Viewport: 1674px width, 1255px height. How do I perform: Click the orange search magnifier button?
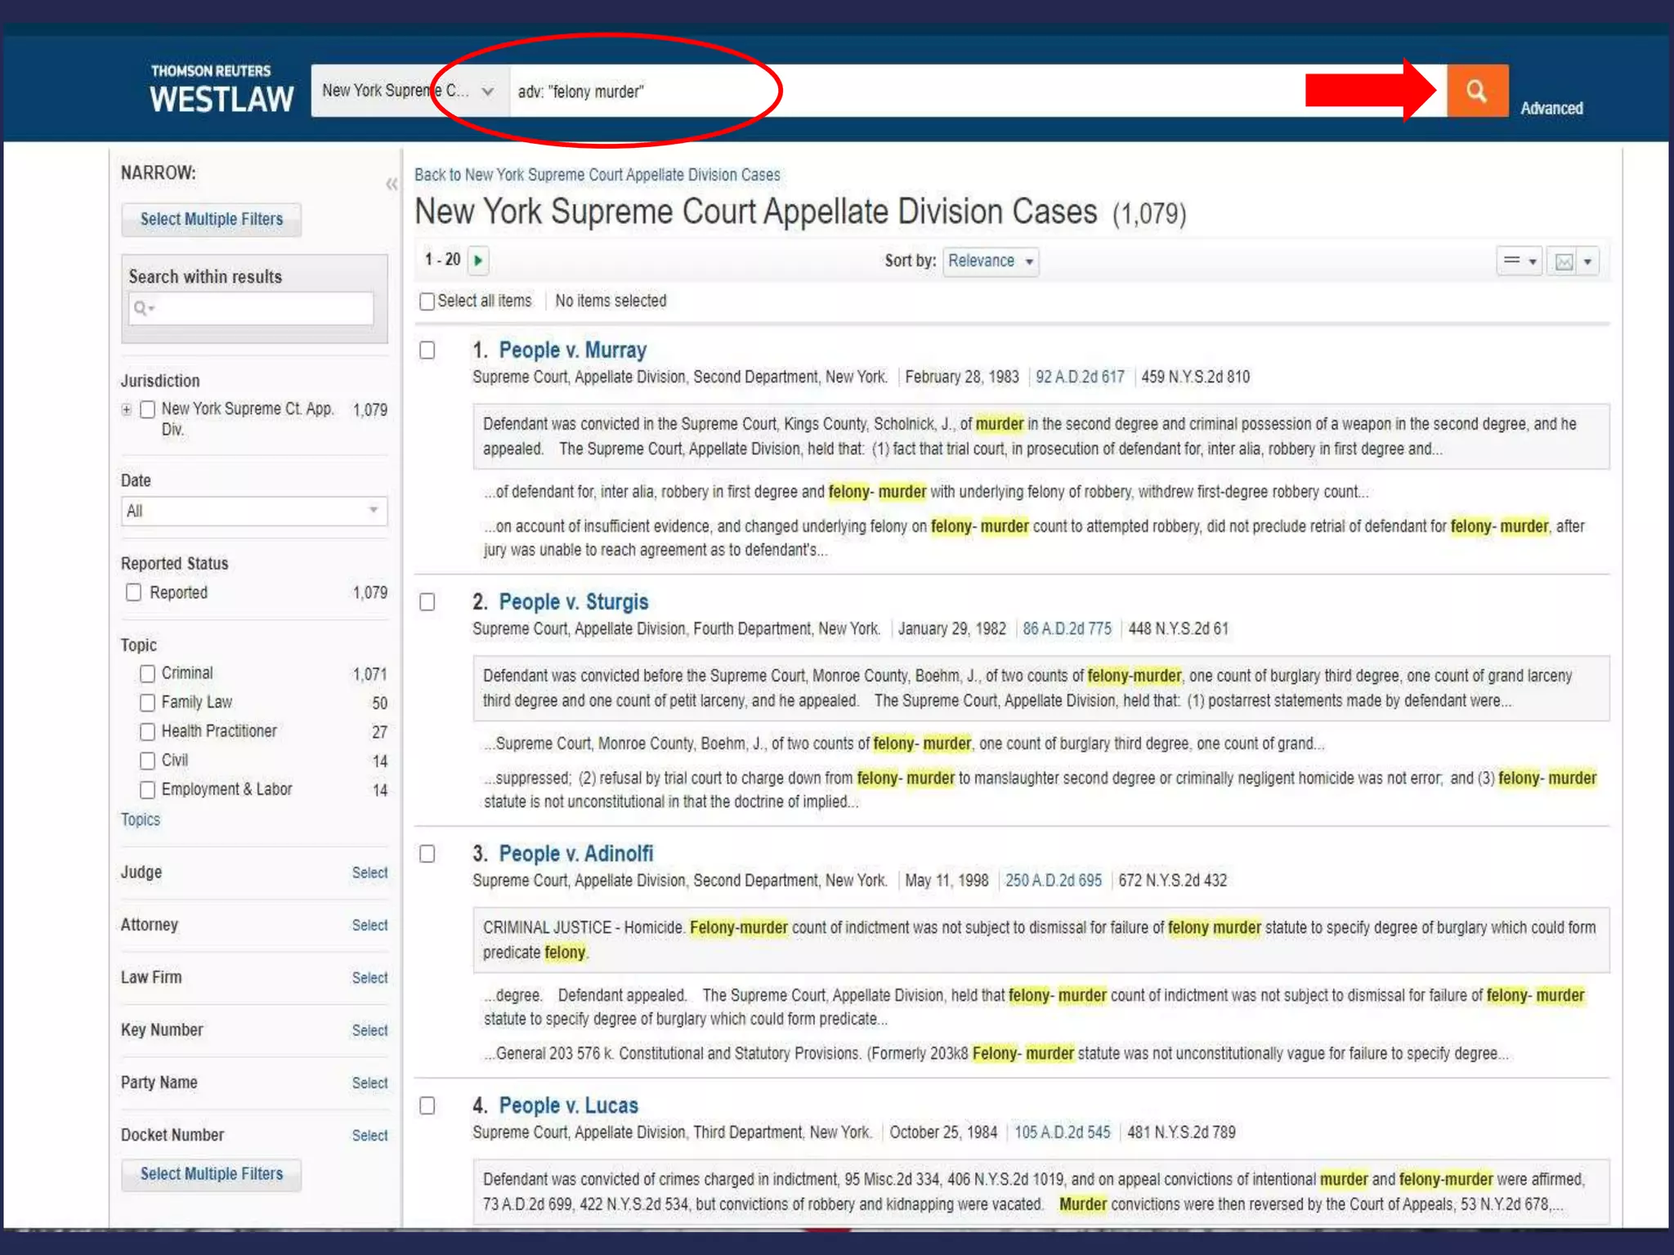(x=1476, y=91)
